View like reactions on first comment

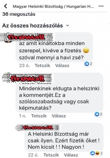[88, 64]
